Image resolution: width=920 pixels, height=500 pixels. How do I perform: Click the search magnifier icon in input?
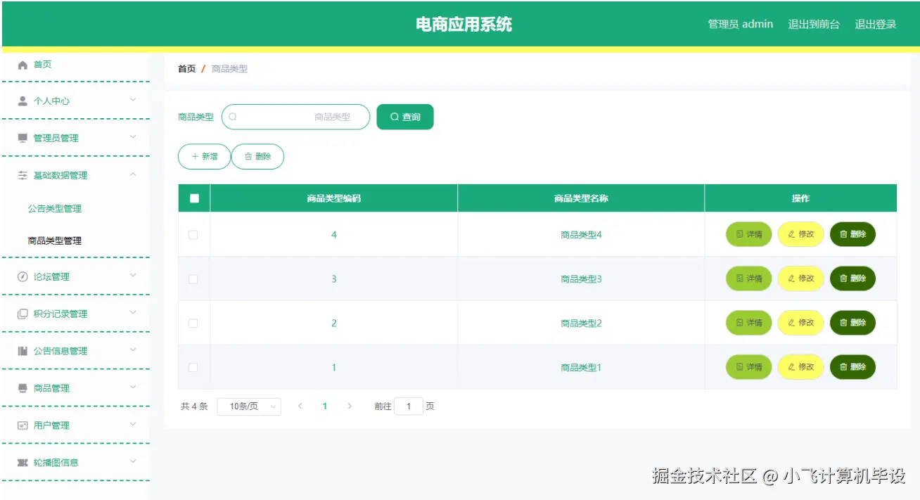click(x=233, y=117)
